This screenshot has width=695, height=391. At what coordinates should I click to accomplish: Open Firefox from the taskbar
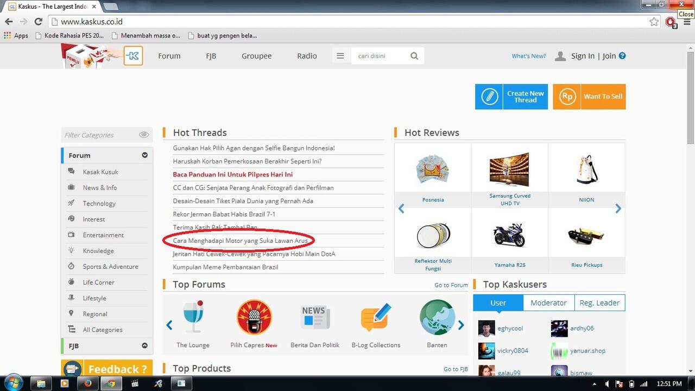[88, 383]
